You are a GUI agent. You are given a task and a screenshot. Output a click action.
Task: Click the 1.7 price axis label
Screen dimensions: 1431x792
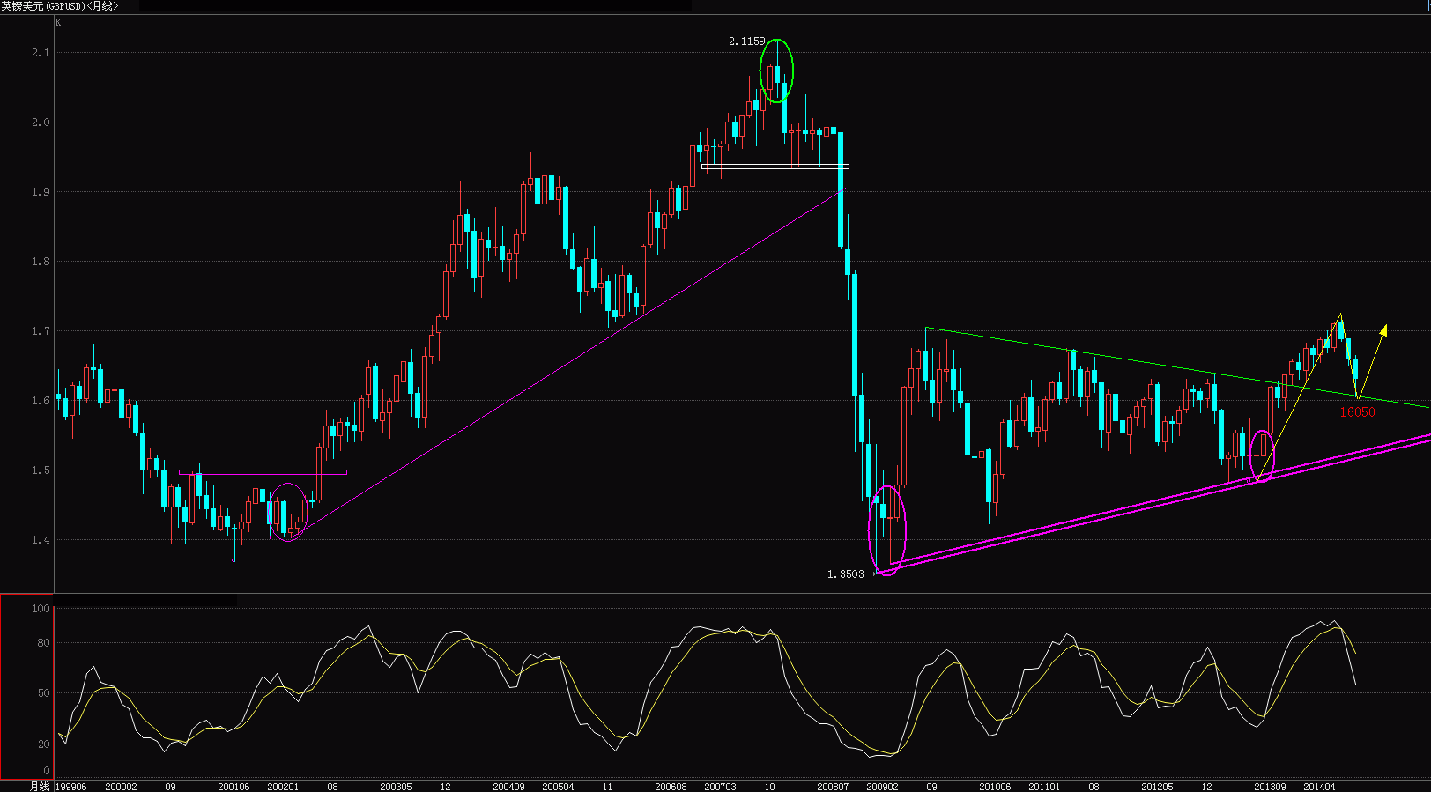click(x=41, y=331)
